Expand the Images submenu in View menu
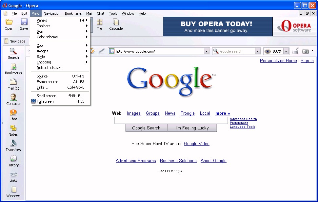This screenshot has height=202, width=318. [60, 51]
